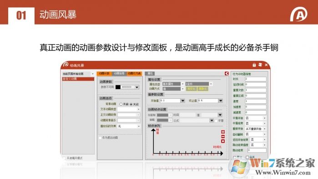Screen dimensions: 318x179
Task: Toggle the 平滑 checkbox
Action: point(216,121)
